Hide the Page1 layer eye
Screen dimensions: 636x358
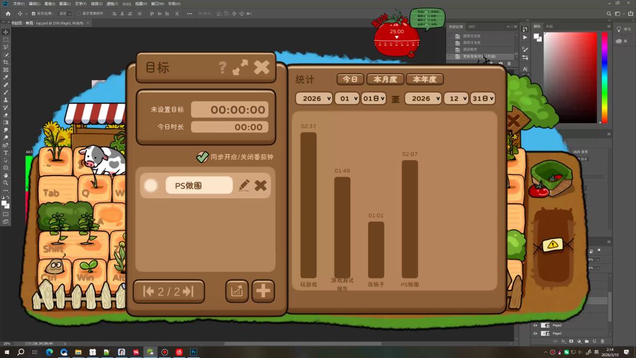pyautogui.click(x=535, y=333)
